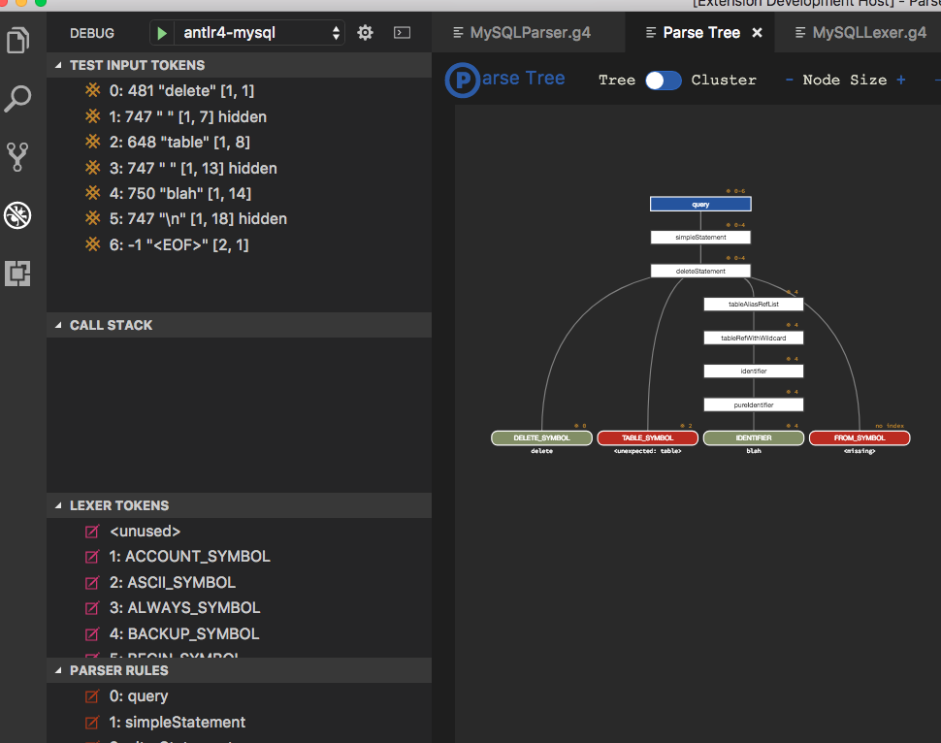
Task: Toggle the edit icon next to simpleStatement rule
Action: [x=92, y=723]
